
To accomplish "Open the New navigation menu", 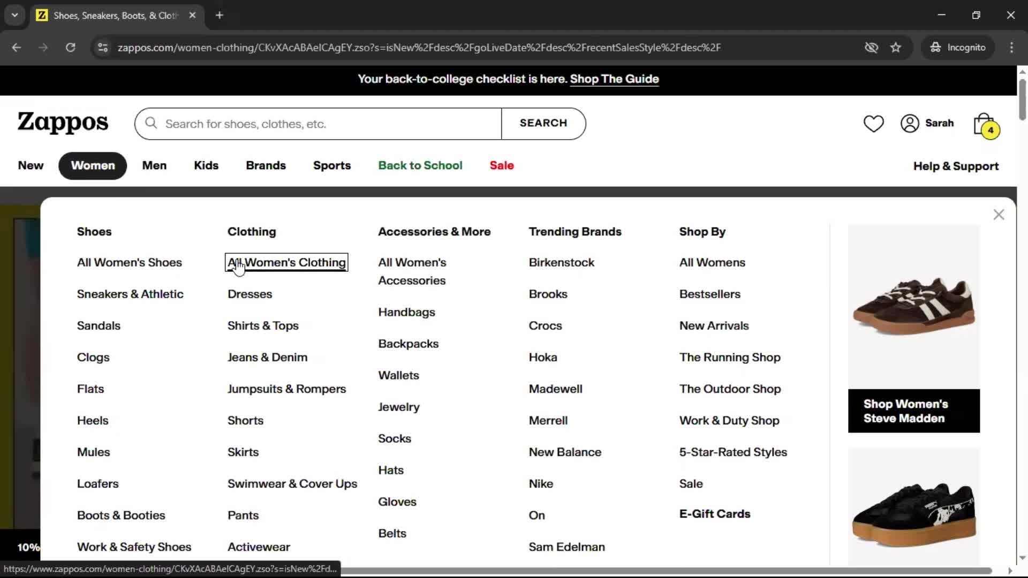I will tap(31, 165).
